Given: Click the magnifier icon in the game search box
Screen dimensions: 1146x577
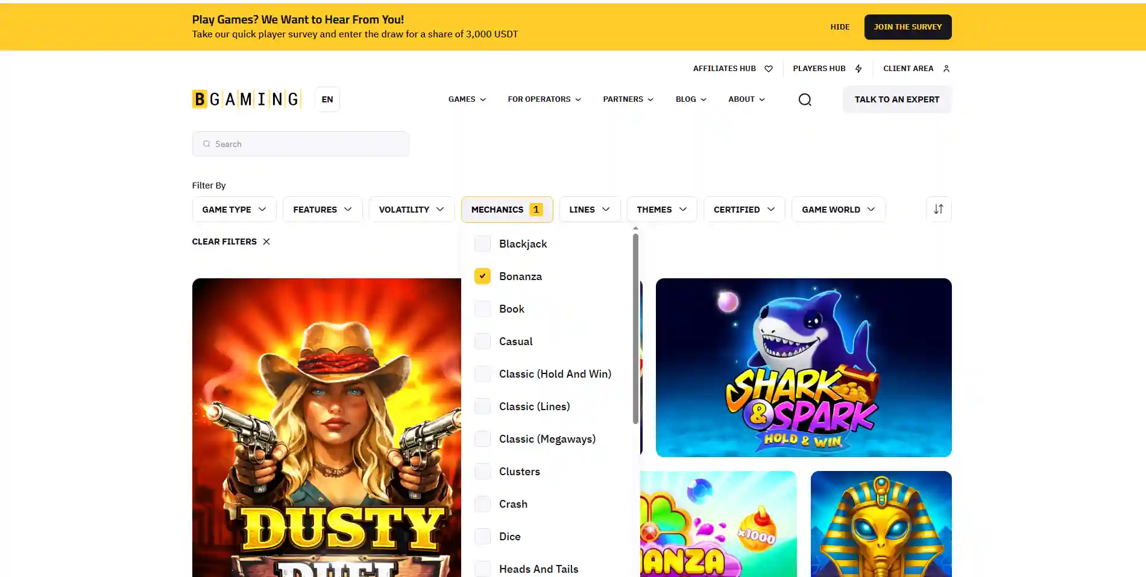Looking at the screenshot, I should point(207,144).
